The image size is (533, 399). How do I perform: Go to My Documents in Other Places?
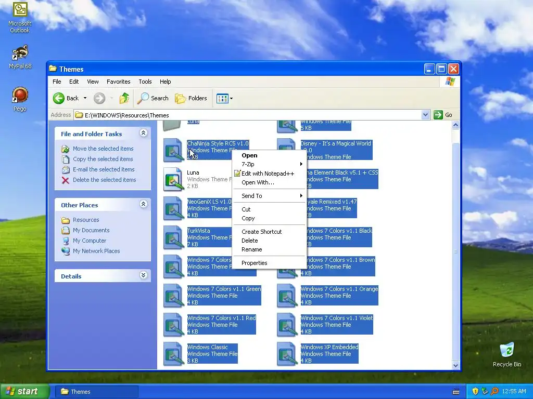[91, 230]
